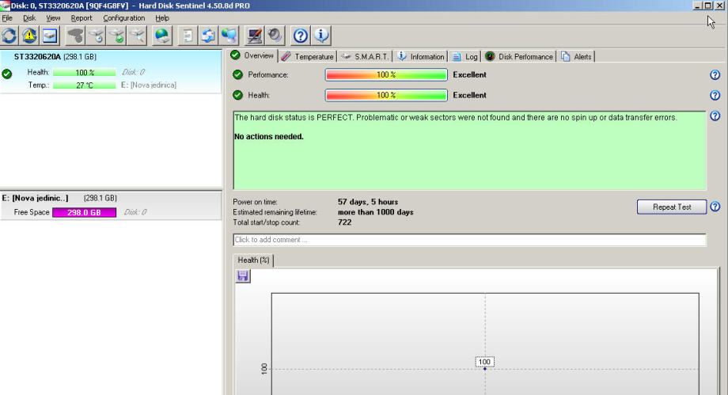Click the disk with clock test icon
Viewport: 728px width, 395px height.
coord(96,36)
